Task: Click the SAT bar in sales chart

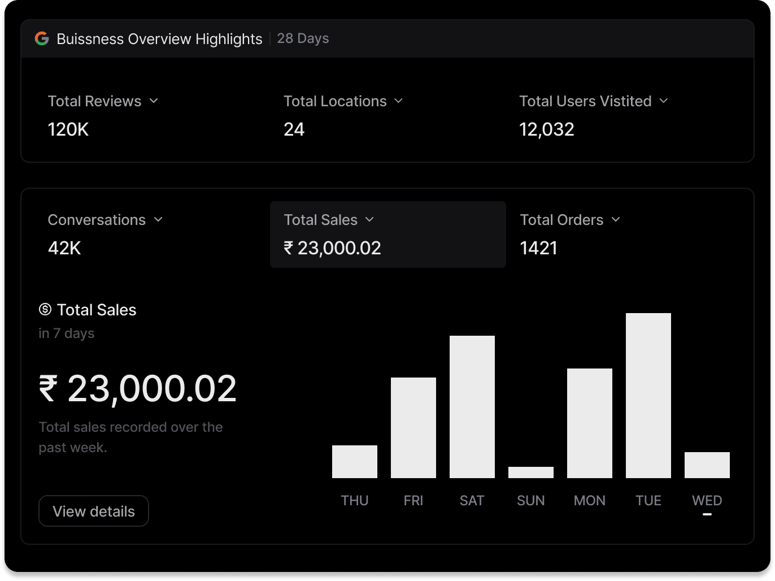Action: pyautogui.click(x=472, y=407)
